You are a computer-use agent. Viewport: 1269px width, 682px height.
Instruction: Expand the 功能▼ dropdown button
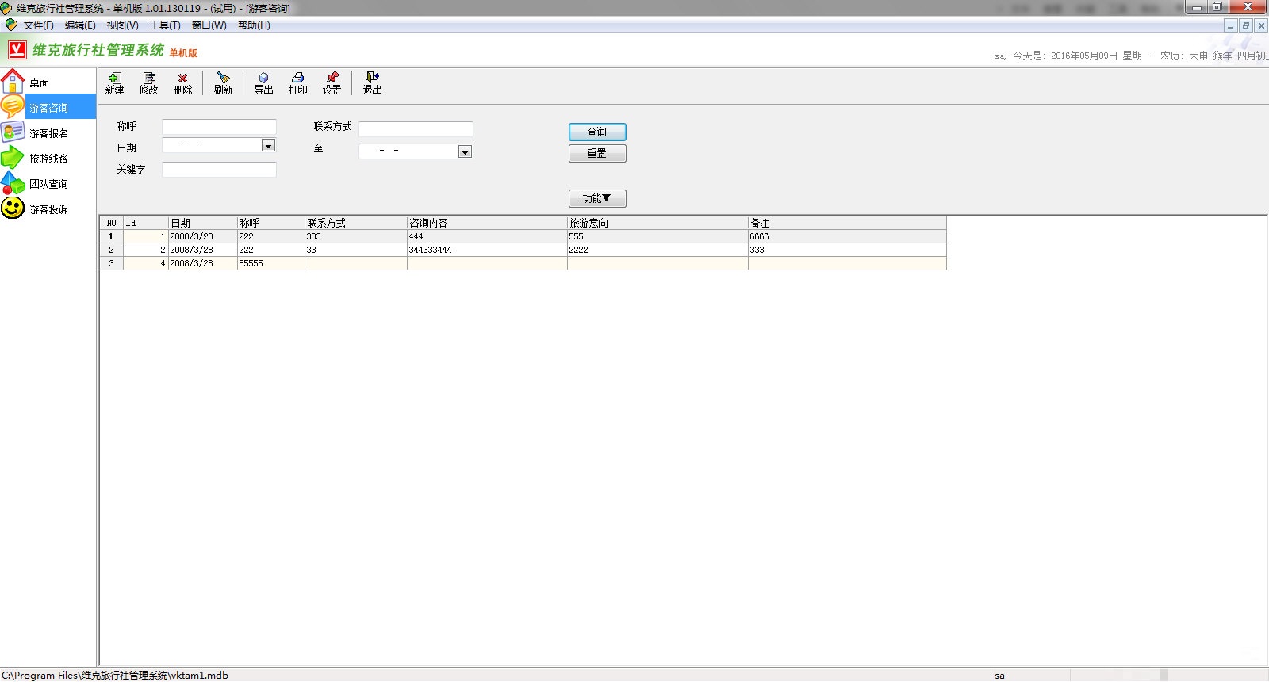pos(597,198)
